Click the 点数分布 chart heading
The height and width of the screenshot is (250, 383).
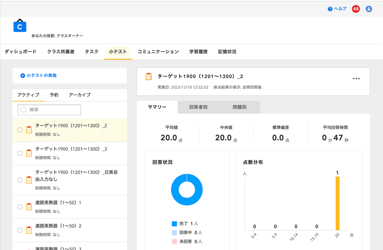click(x=253, y=162)
